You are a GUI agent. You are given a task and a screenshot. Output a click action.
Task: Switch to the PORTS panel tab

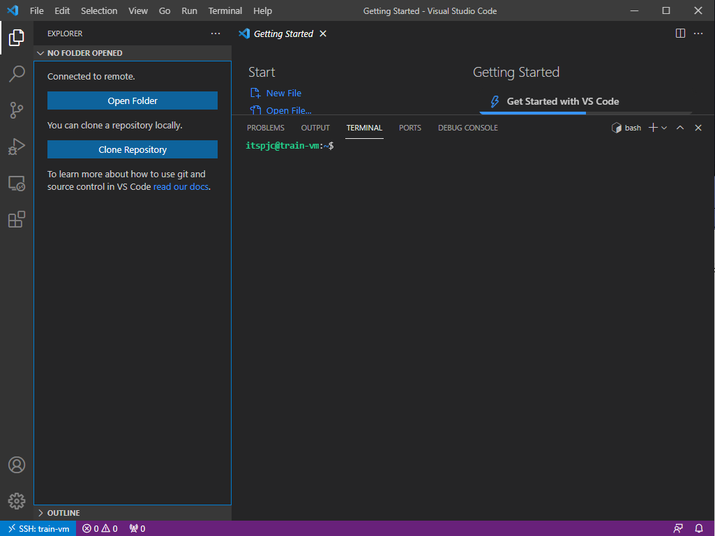point(410,128)
